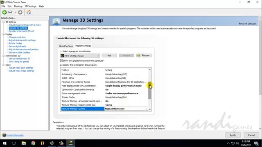
Task: Open FIFA 17 taskbar icon
Action: 43,143
